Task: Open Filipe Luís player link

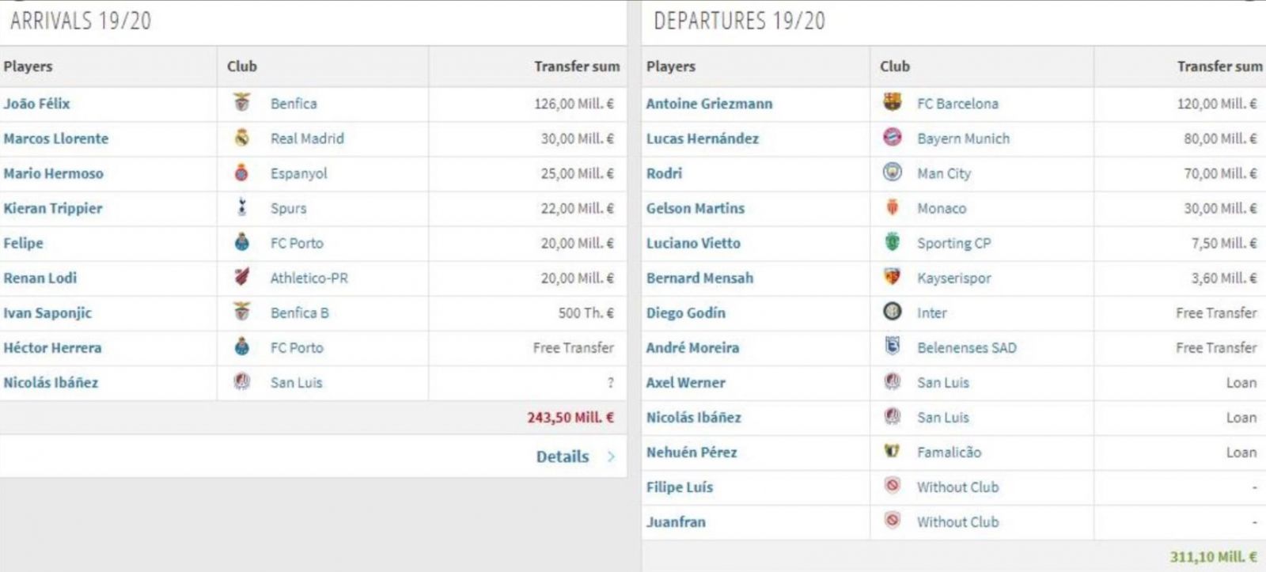Action: [680, 487]
